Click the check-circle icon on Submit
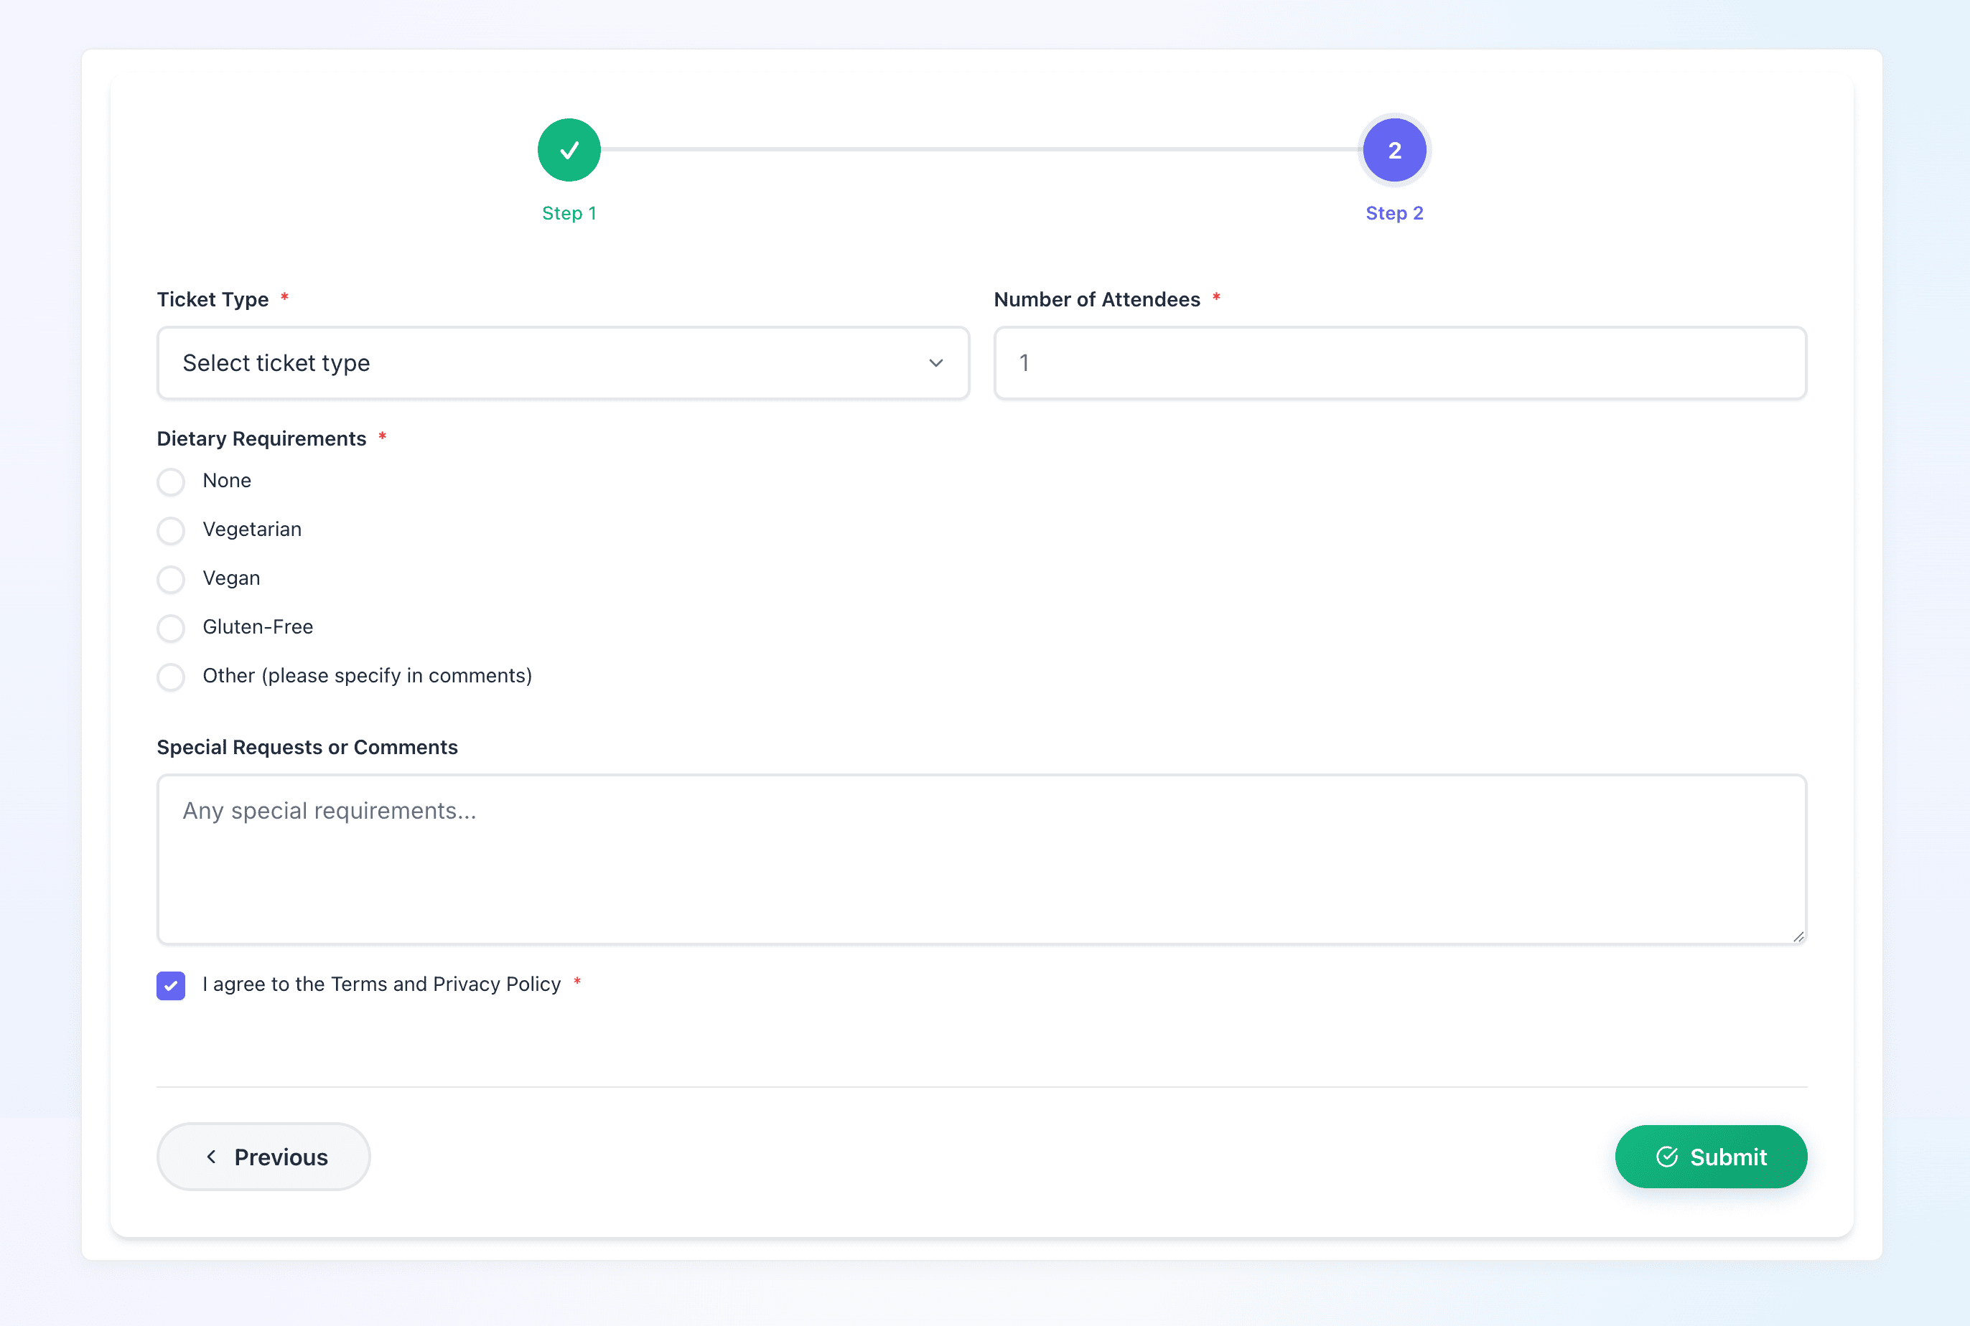This screenshot has width=1970, height=1326. pos(1666,1156)
